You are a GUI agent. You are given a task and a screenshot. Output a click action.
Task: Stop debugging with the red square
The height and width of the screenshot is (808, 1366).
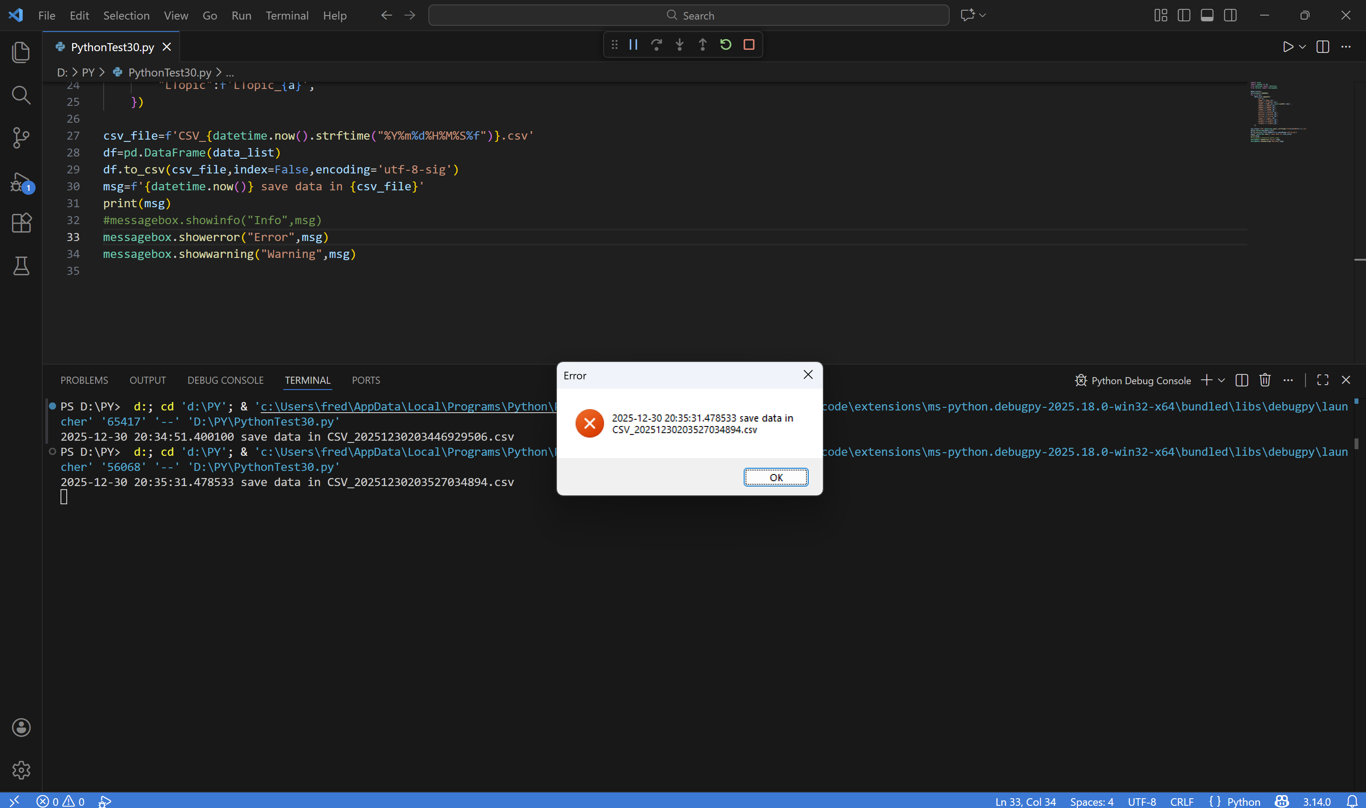749,44
